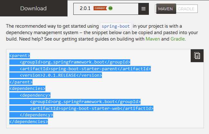The image size is (209, 134).
Task: Click the closing </parent> tag line
Action: tap(21, 82)
